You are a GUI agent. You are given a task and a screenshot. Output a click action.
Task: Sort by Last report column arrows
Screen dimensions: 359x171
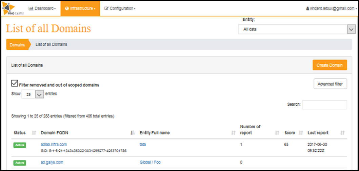(x=342, y=133)
